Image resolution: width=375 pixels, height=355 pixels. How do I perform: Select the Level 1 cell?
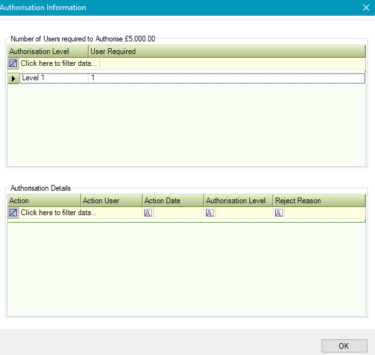[x=54, y=78]
